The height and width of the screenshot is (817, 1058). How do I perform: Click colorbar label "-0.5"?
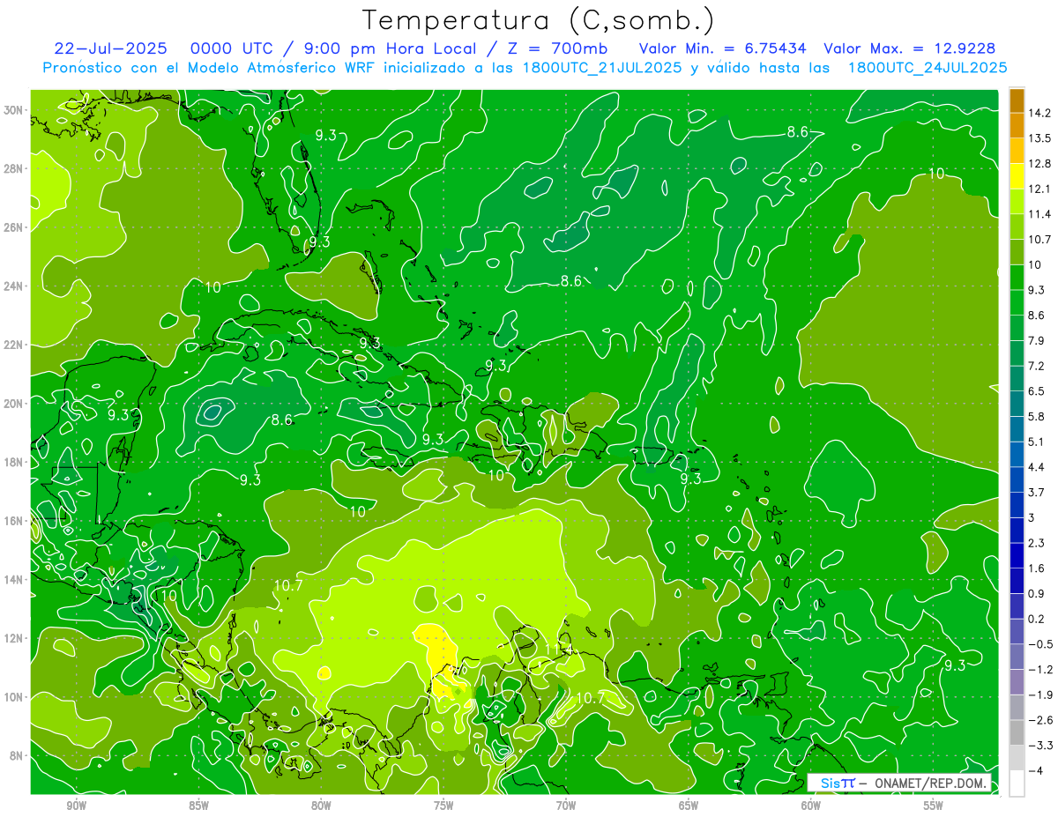click(x=1040, y=643)
